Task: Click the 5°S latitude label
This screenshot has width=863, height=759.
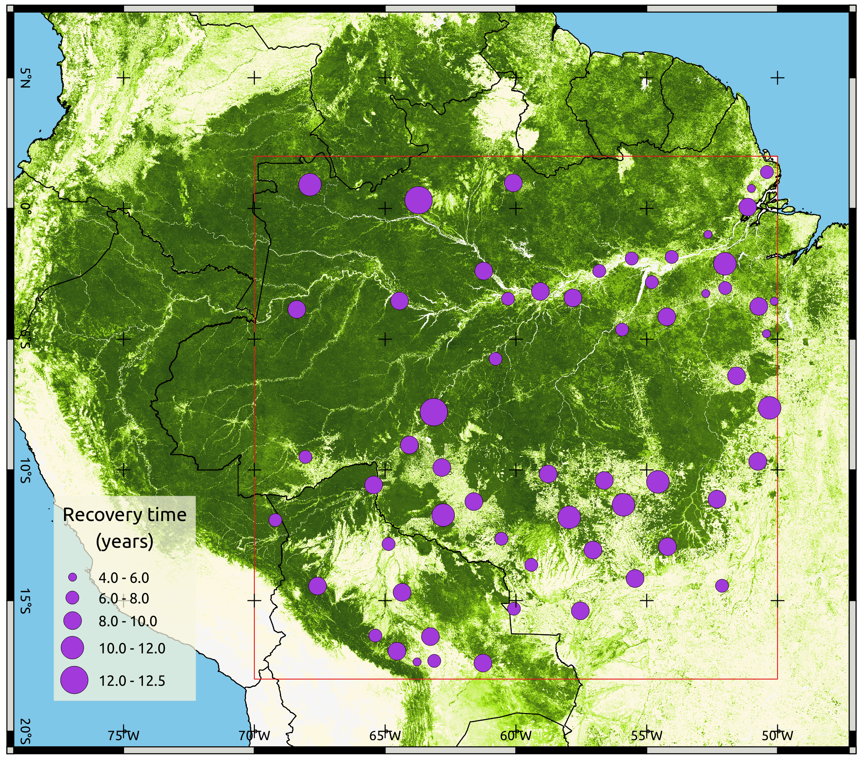Action: pyautogui.click(x=26, y=339)
